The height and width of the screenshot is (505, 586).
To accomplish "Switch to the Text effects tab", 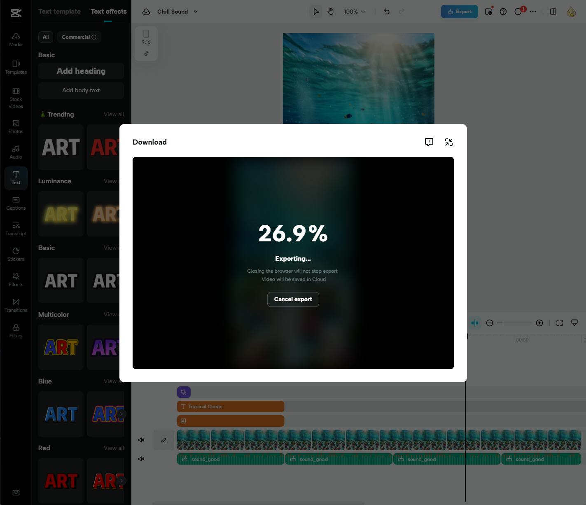I will [109, 12].
